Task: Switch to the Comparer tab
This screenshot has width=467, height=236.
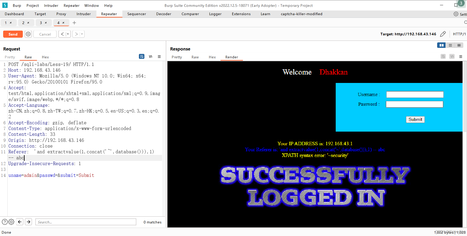Action: click(190, 14)
